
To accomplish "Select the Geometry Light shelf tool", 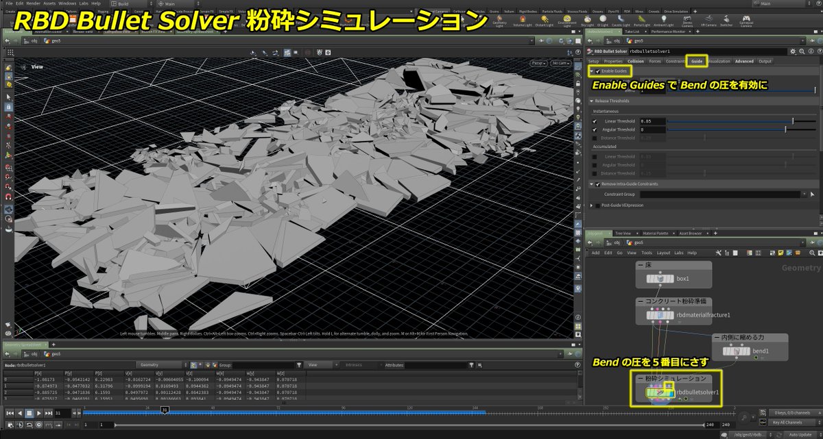I will (499, 21).
